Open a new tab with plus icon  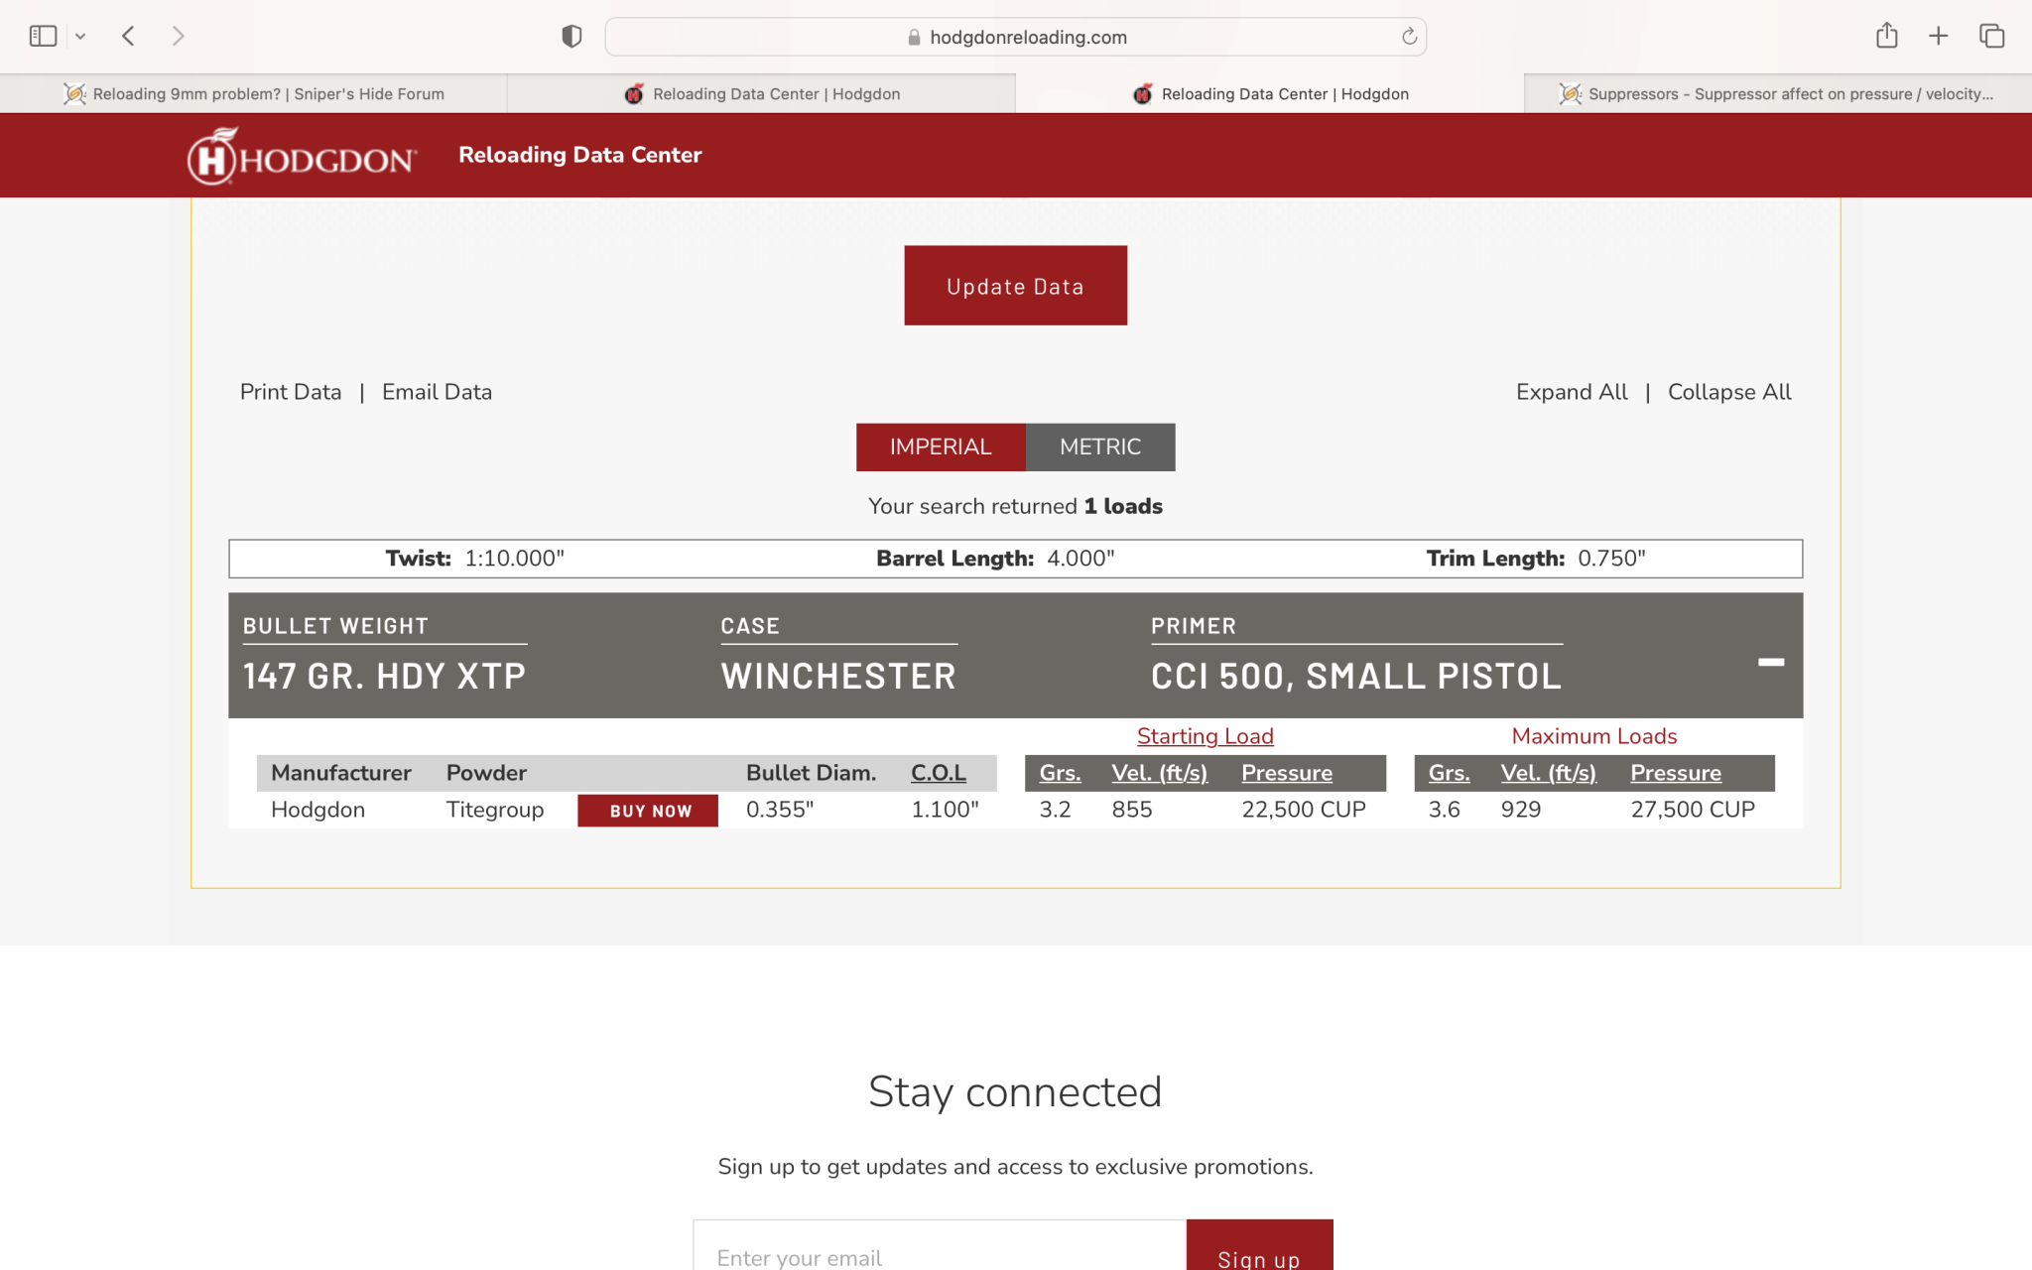1938,37
